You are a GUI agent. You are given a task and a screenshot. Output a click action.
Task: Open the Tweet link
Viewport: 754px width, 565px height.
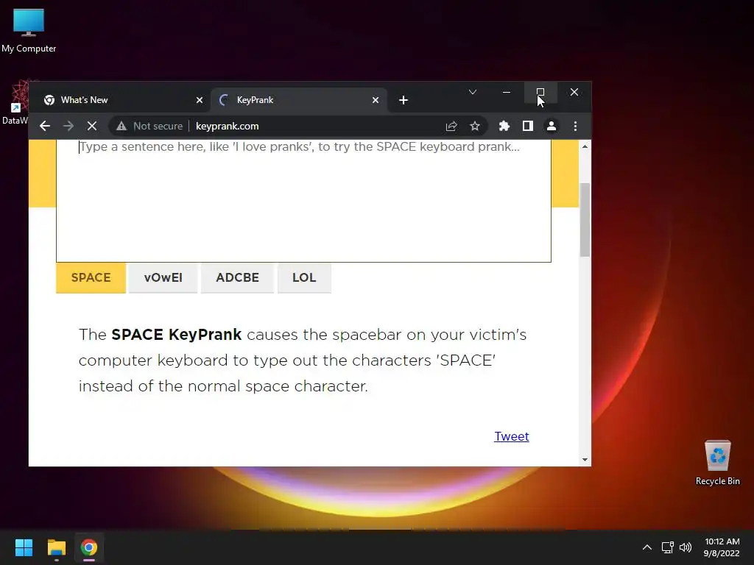tap(512, 436)
